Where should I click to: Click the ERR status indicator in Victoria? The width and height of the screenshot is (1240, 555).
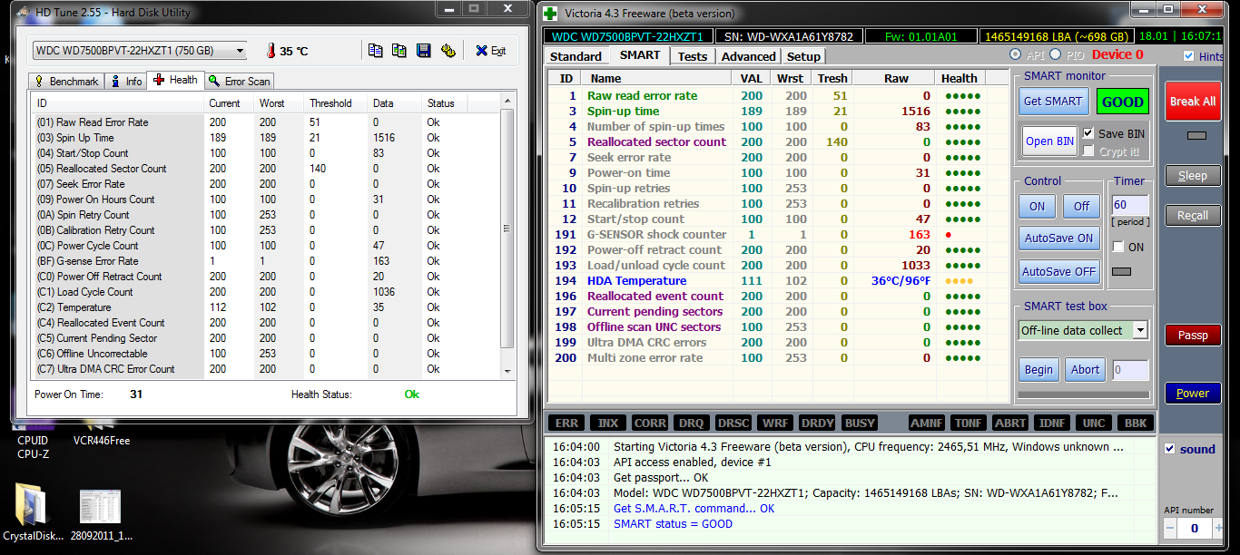pyautogui.click(x=566, y=423)
